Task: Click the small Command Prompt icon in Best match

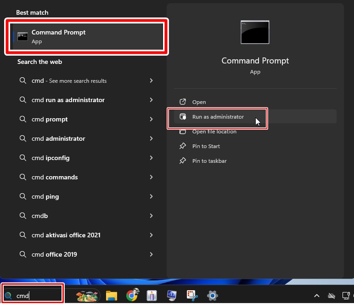Action: coord(22,37)
